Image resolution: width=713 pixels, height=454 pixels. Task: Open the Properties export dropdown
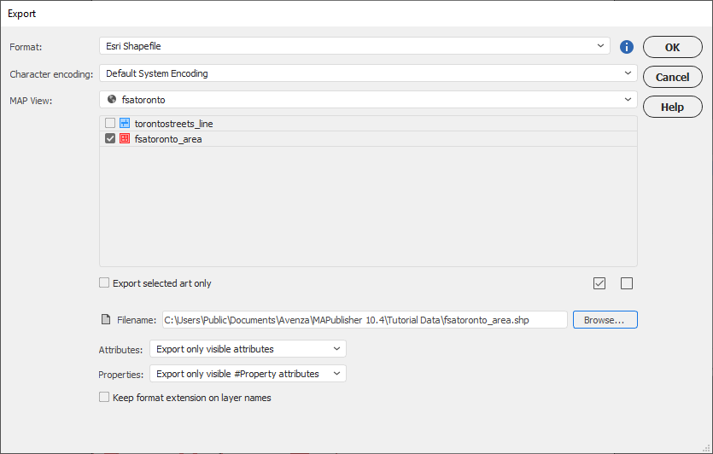pyautogui.click(x=248, y=374)
